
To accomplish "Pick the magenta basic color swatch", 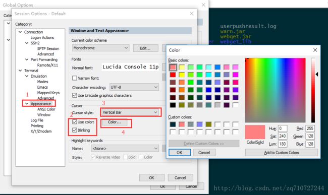I will (x=236, y=75).
